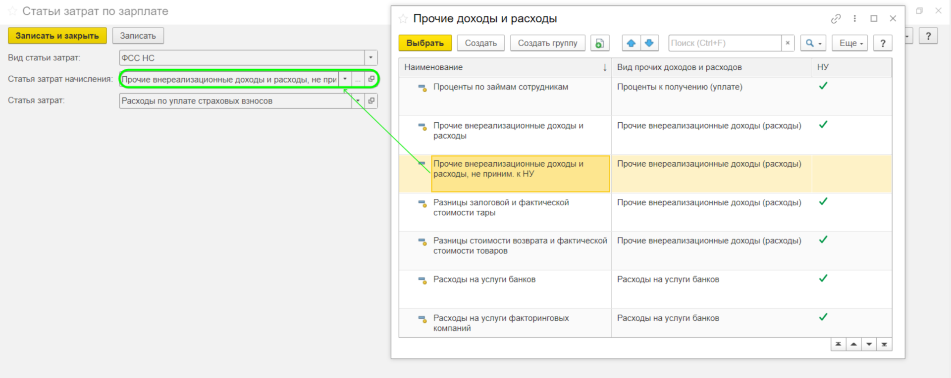Image resolution: width=951 pixels, height=378 pixels.
Task: Jump to the first row of the list
Action: coord(838,344)
